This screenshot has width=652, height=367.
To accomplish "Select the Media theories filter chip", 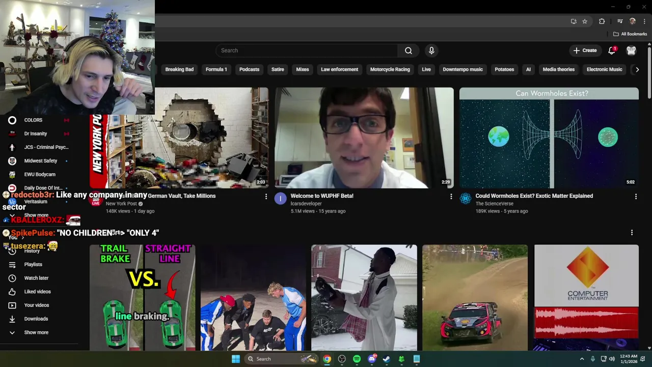I will (x=558, y=69).
